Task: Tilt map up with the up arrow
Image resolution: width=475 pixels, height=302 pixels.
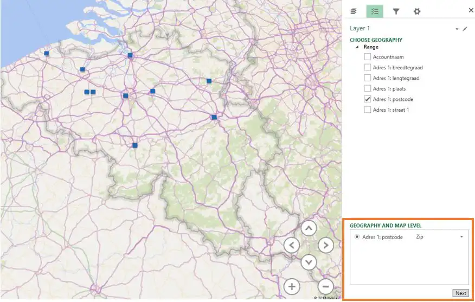Action: 309,228
